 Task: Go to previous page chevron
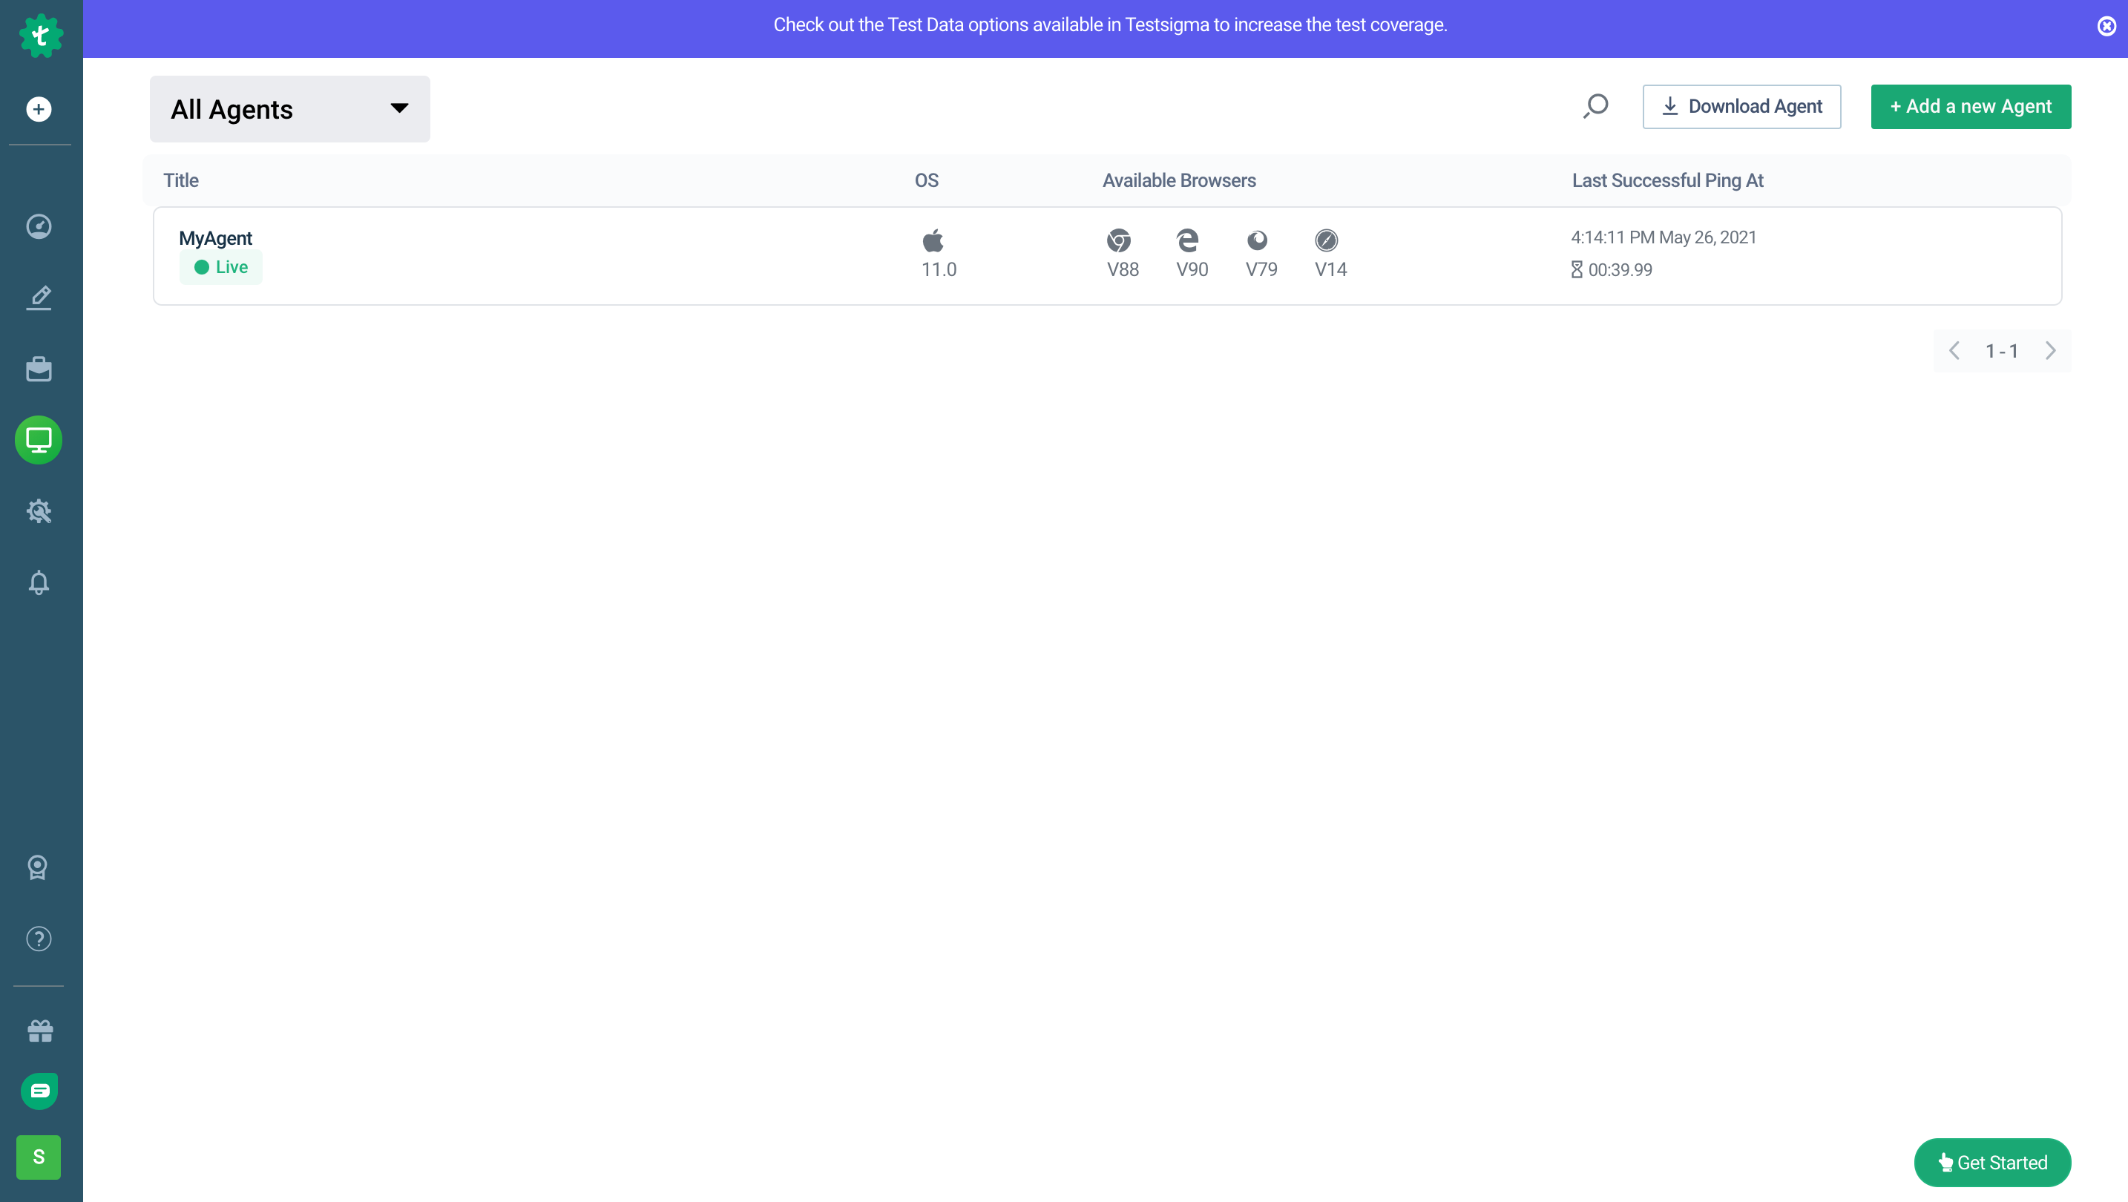1954,351
